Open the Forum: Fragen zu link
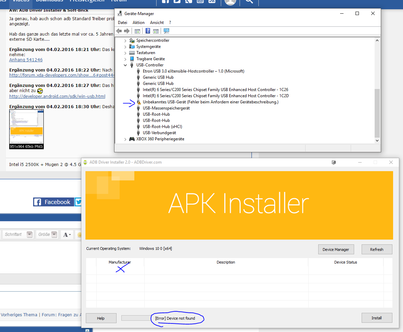Viewport: 403px width, 332px height. 62,315
